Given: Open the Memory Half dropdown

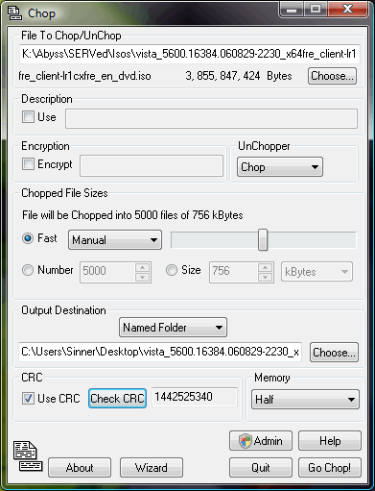Looking at the screenshot, I should [305, 400].
